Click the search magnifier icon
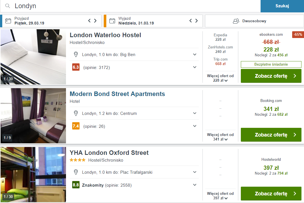The height and width of the screenshot is (203, 304). point(8,6)
